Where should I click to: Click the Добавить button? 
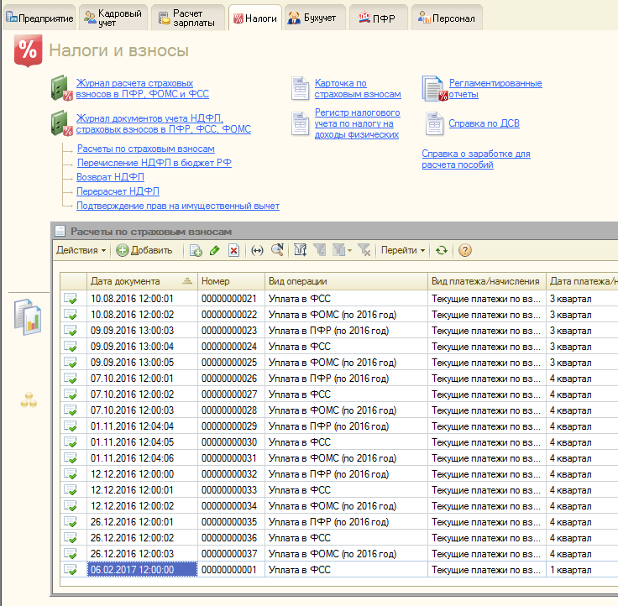(x=144, y=250)
